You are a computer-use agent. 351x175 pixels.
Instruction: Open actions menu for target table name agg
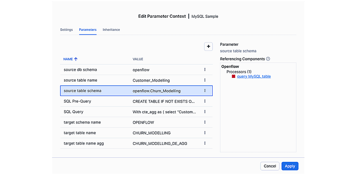(204, 143)
